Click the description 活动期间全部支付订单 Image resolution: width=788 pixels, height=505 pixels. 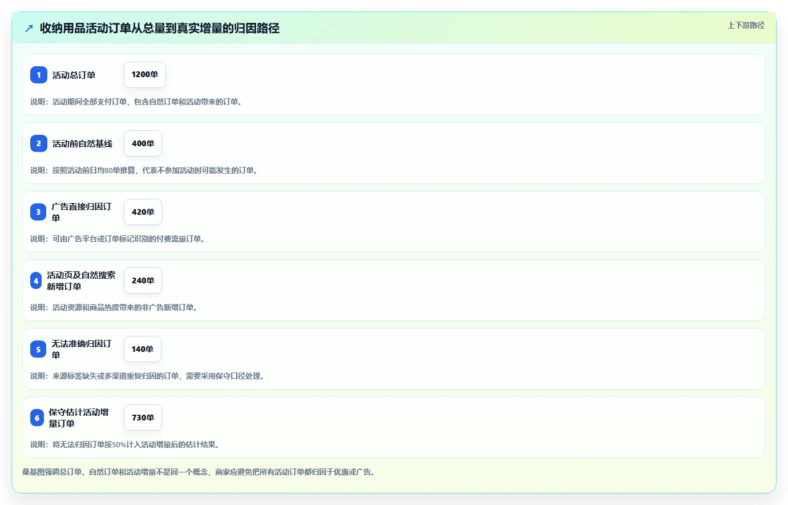point(136,102)
